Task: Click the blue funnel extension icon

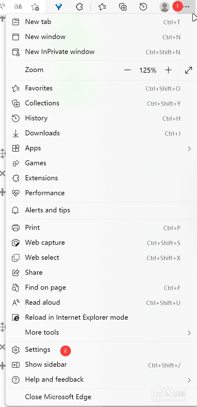Action: pyautogui.click(x=59, y=7)
